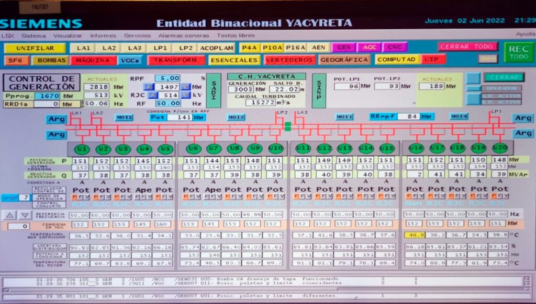Image resolution: width=536 pixels, height=304 pixels.
Task: Open the LA1 line view
Action: [x=83, y=48]
